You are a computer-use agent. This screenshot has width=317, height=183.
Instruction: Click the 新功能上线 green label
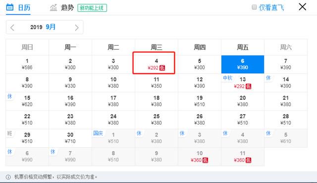(92, 8)
